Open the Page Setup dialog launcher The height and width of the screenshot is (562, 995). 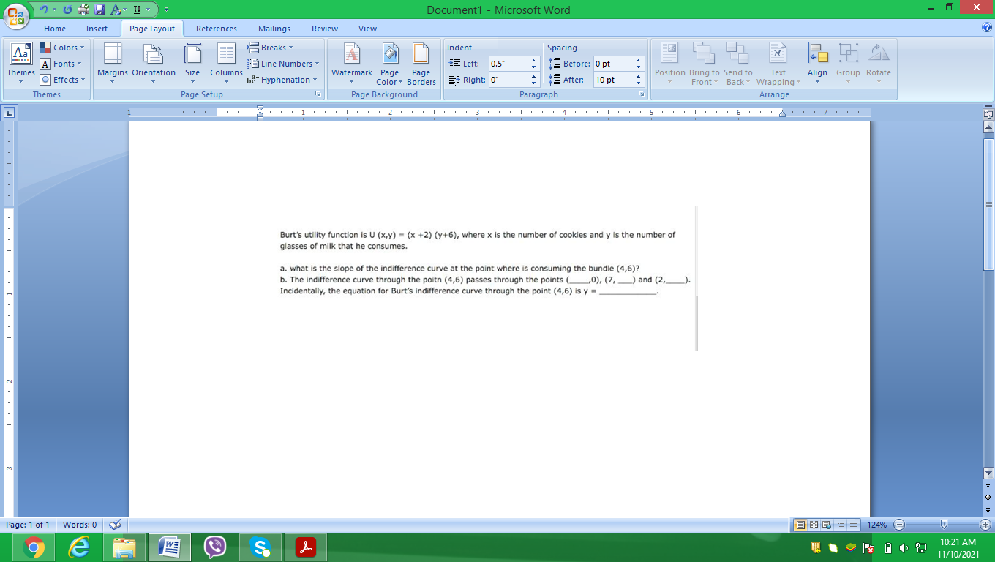pos(318,94)
